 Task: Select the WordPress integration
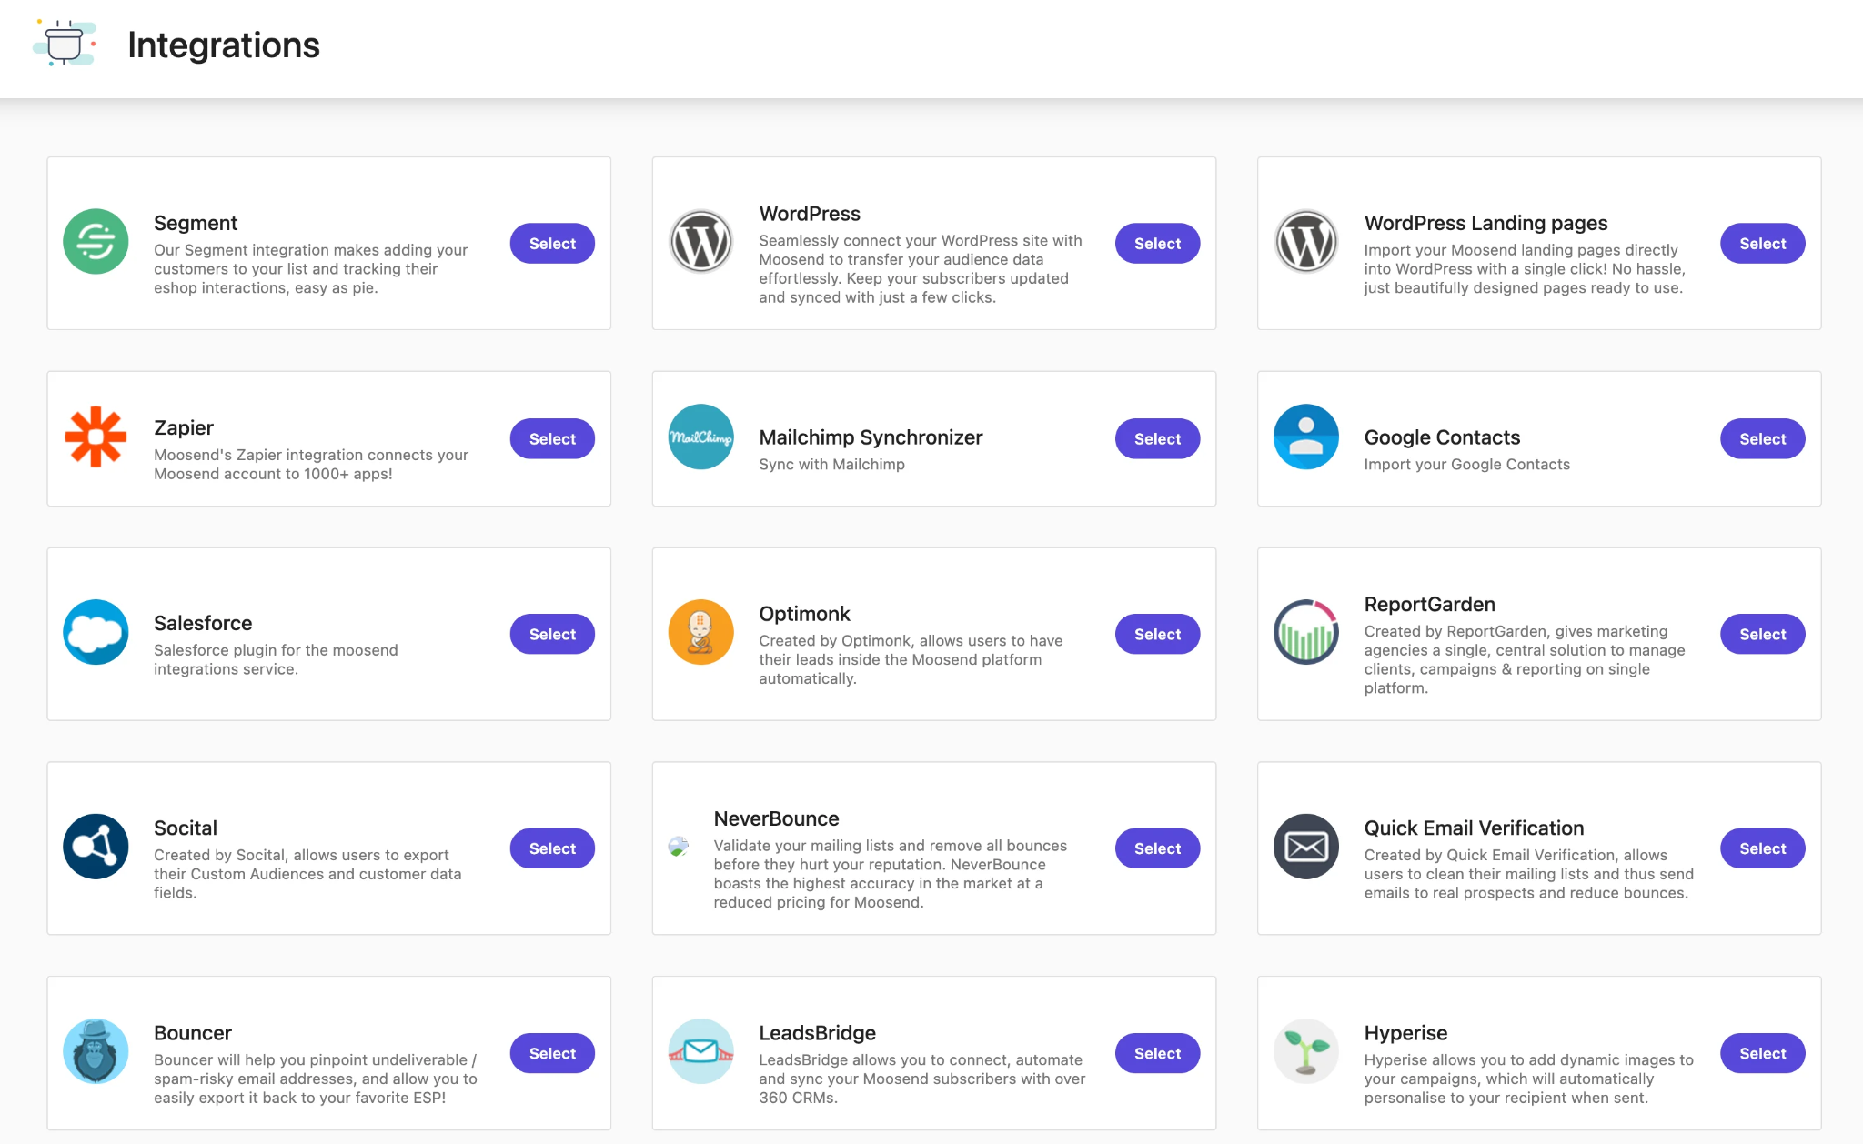pyautogui.click(x=1157, y=244)
